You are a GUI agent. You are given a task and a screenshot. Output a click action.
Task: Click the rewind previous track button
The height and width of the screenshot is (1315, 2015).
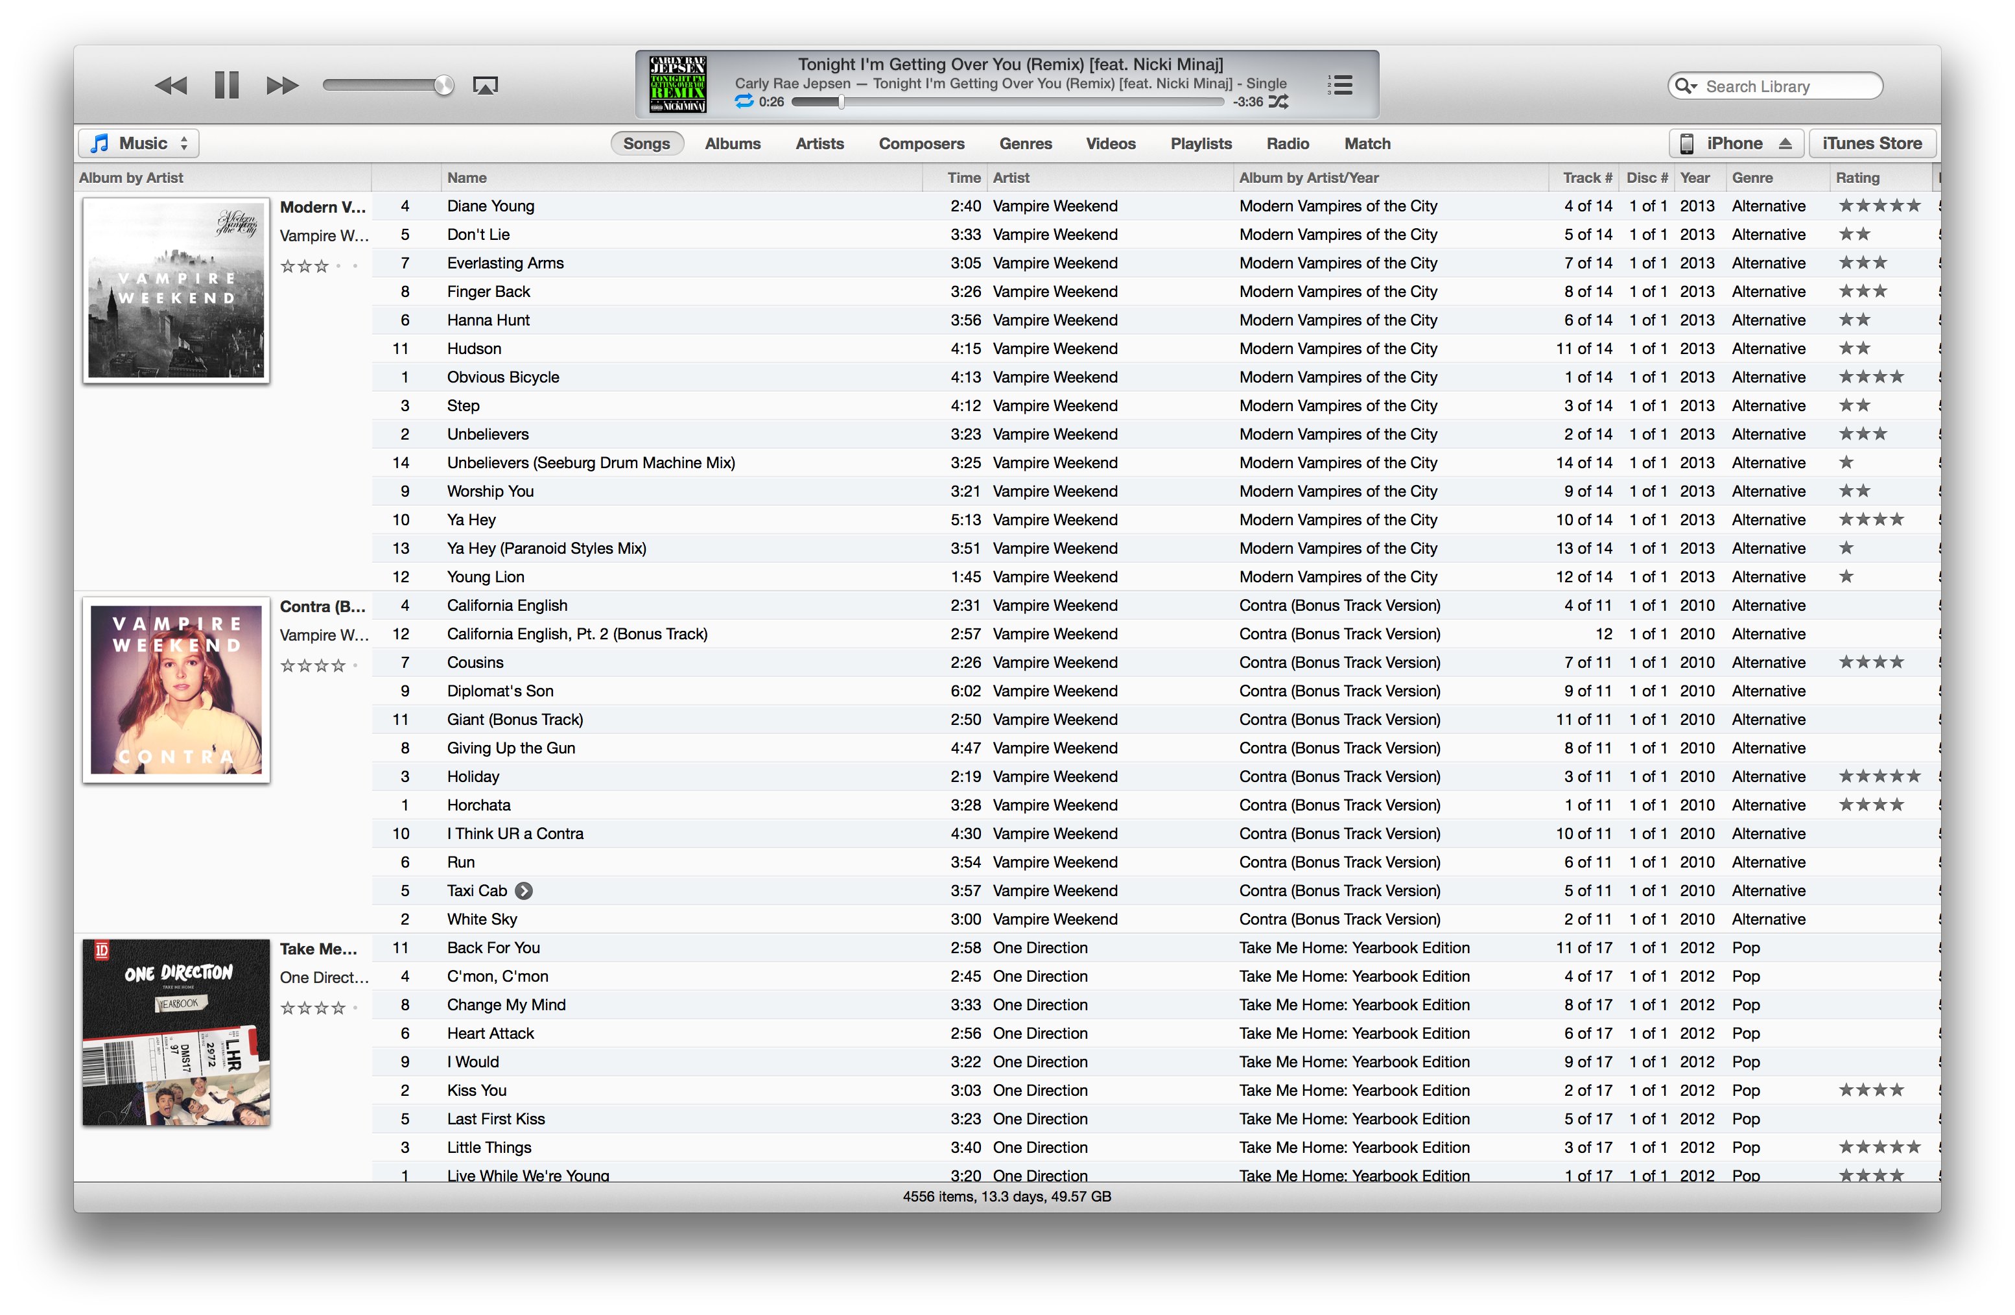point(170,86)
